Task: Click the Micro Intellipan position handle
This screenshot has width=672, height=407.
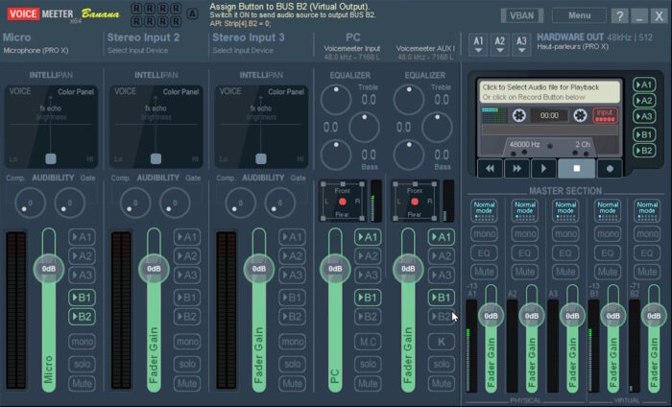Action: point(51,158)
